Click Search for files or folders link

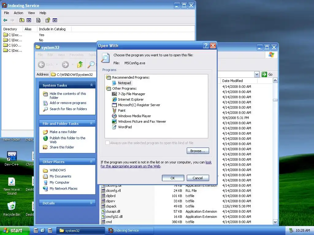coord(68,109)
